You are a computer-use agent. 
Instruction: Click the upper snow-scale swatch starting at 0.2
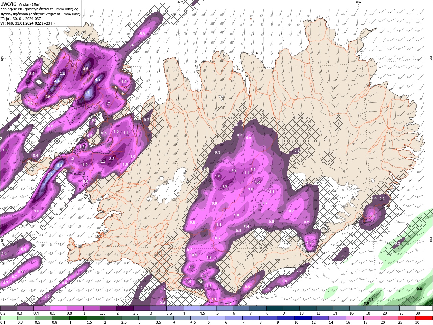8,308
